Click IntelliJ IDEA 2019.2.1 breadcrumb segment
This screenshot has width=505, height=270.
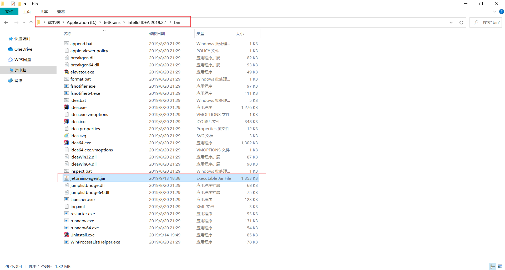(147, 22)
